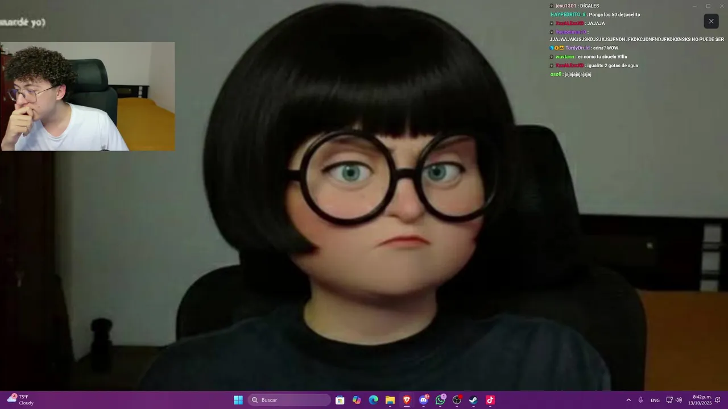Open the notification bell in system tray
Viewport: 728px width, 409px height.
coord(718,400)
